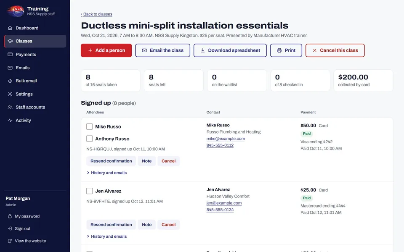
Task: Open Dashboard via its home icon
Action: coord(10,28)
